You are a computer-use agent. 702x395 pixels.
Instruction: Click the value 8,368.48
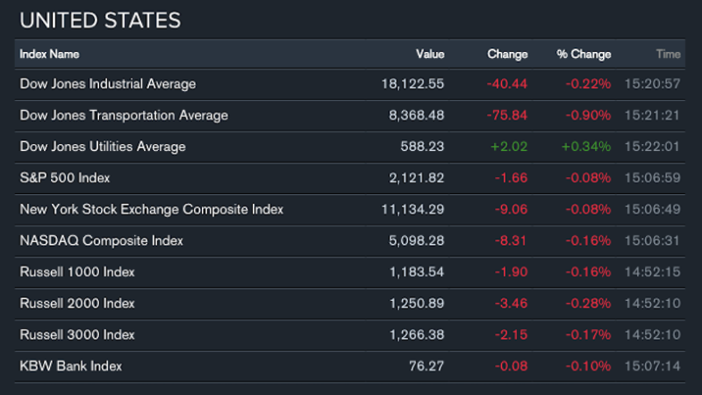pos(416,115)
